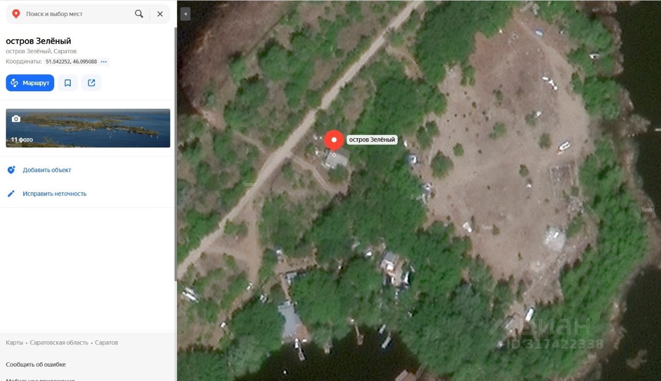Open Саратовская область breadcrumb link
This screenshot has width=661, height=381.
tap(59, 342)
